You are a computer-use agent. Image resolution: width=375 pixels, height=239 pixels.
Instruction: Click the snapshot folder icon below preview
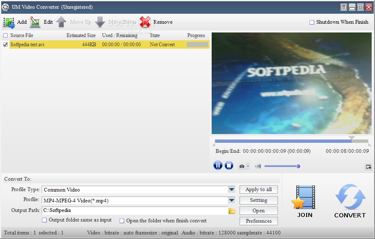369,167
